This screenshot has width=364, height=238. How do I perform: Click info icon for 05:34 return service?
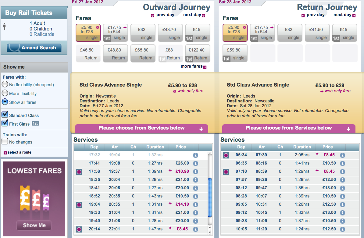point(342,155)
